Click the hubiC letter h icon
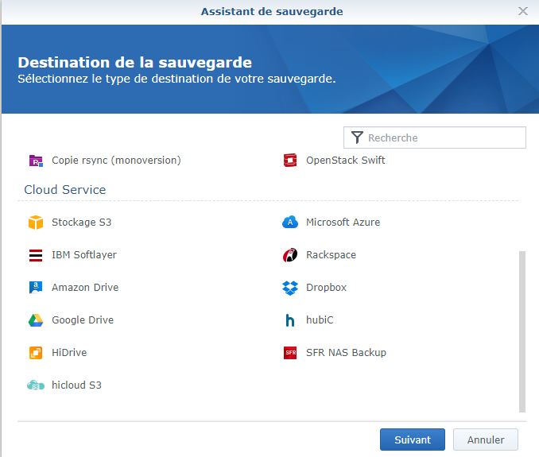 tap(290, 320)
